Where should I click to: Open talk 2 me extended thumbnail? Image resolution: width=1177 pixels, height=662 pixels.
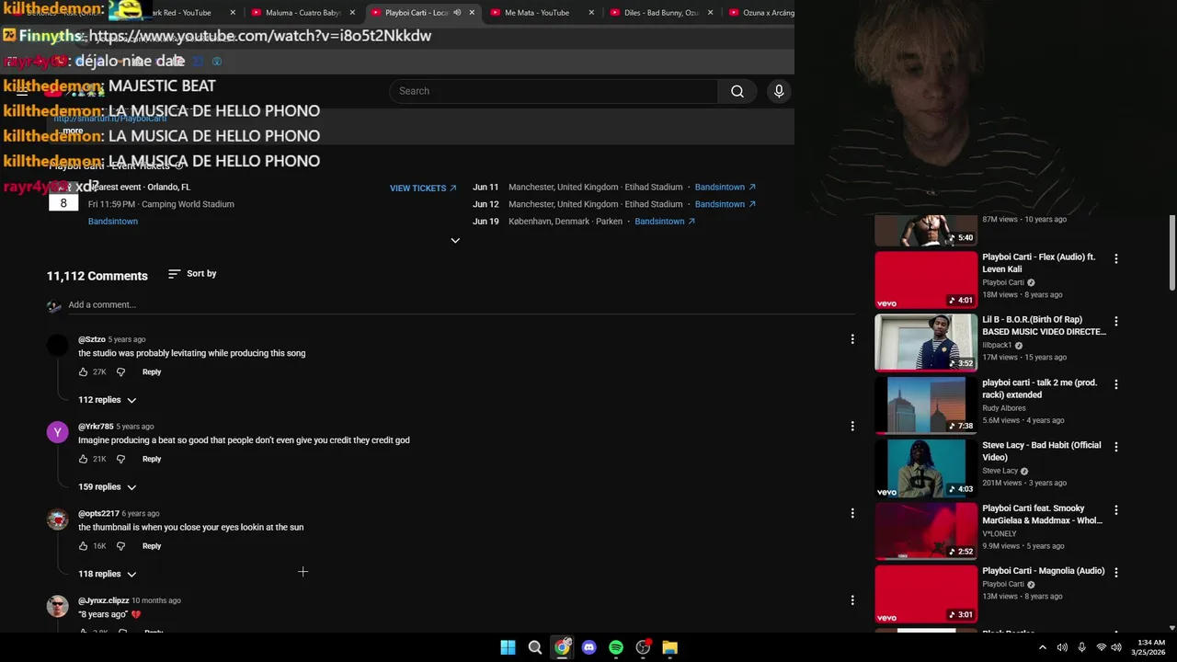[x=926, y=405]
